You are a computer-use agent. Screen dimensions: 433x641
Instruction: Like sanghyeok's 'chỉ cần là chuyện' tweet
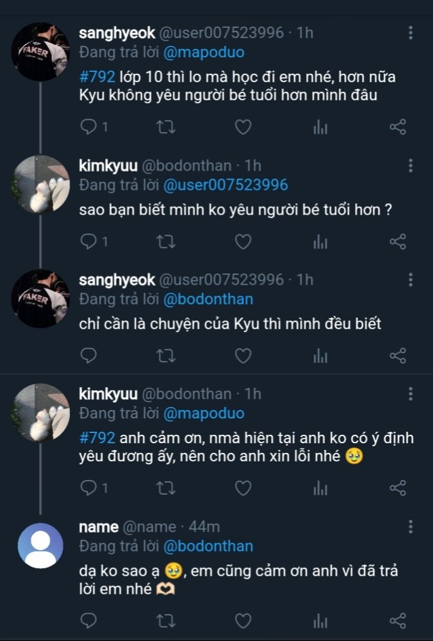click(243, 356)
